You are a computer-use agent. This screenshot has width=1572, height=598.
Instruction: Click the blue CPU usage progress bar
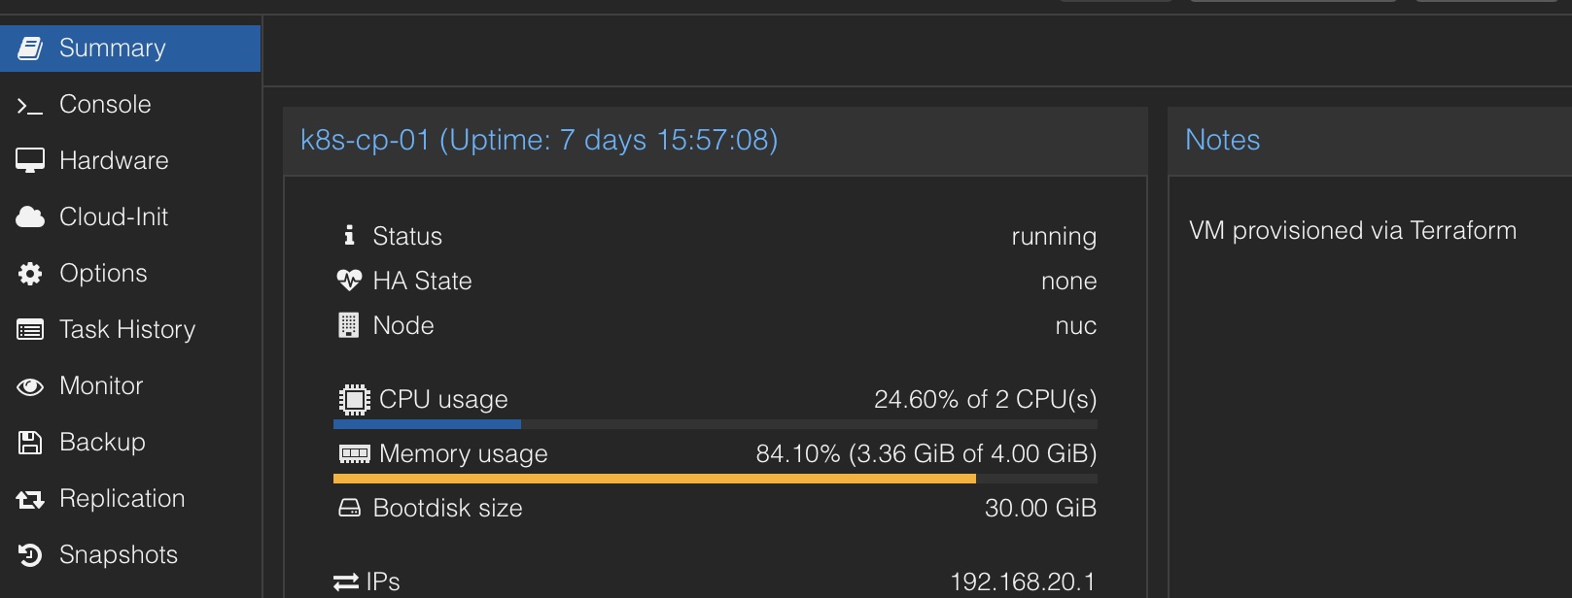tap(427, 424)
